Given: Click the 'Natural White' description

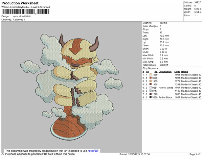Looking at the screenshot, I should (166, 88).
